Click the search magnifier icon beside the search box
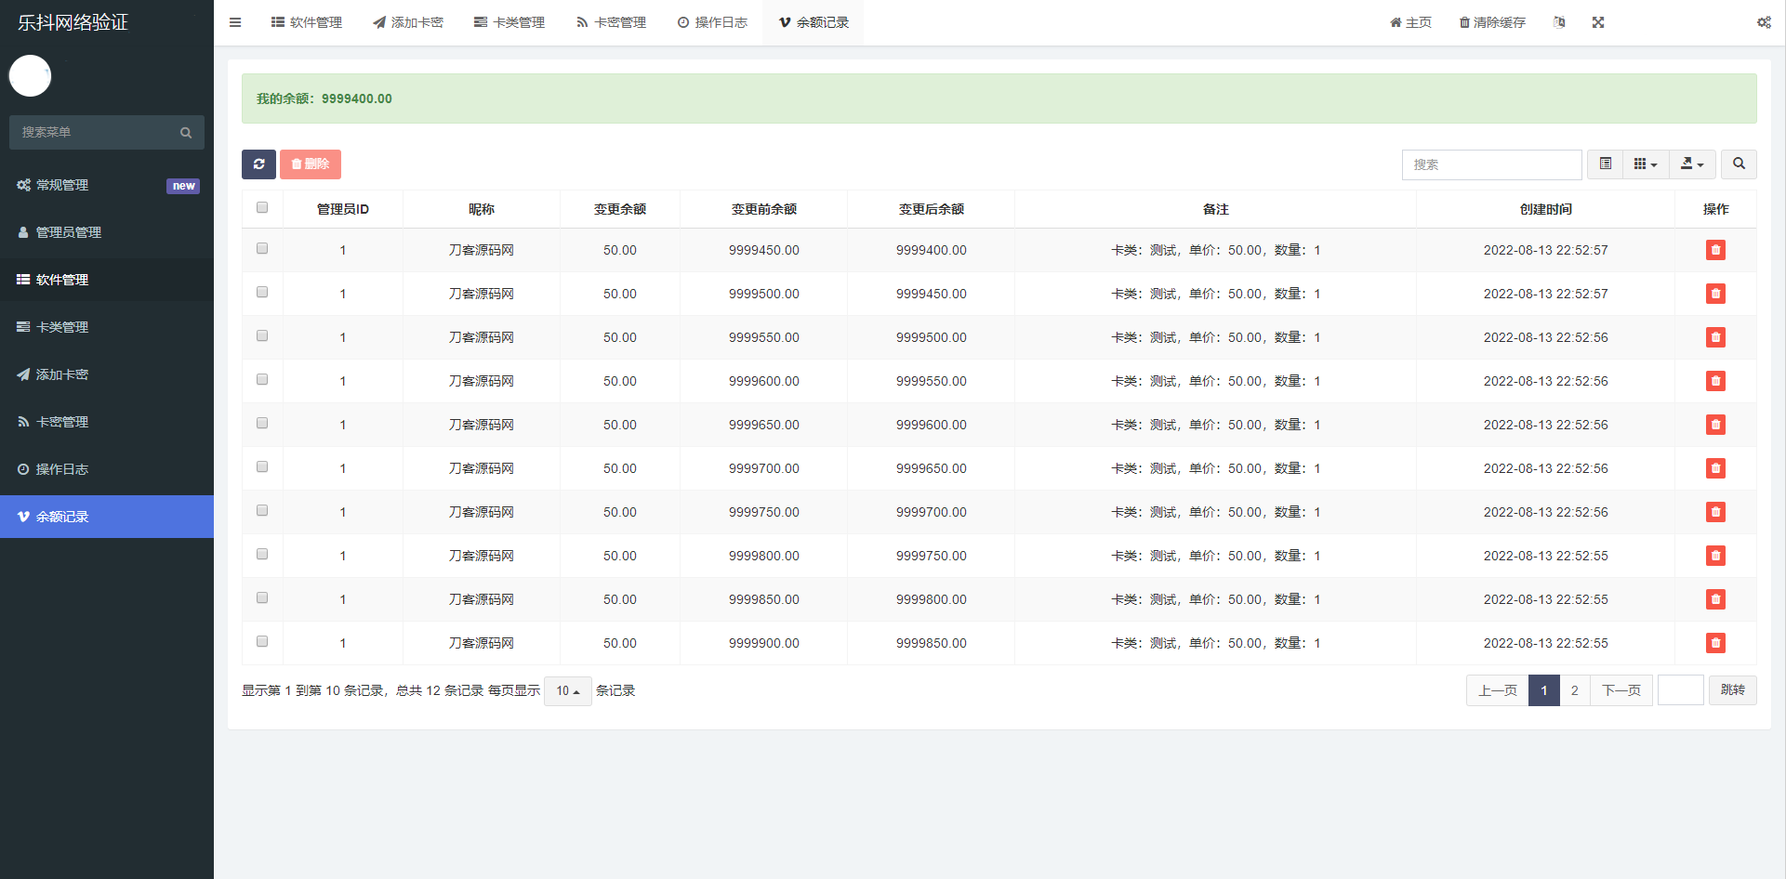This screenshot has height=879, width=1786. (x=1739, y=164)
